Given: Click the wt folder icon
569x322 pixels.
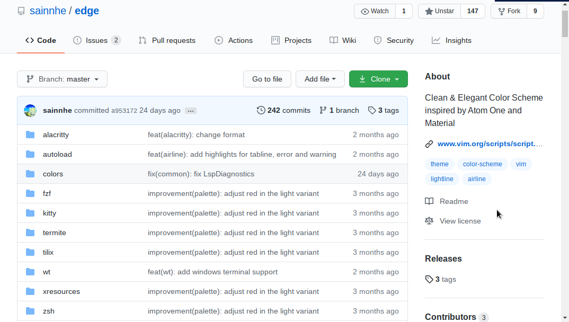Looking at the screenshot, I should [x=30, y=272].
